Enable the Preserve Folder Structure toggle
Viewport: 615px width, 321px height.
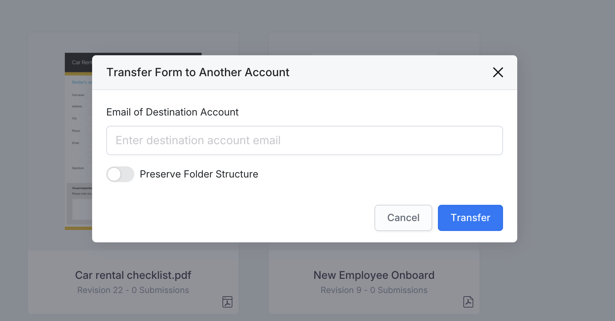pos(120,174)
